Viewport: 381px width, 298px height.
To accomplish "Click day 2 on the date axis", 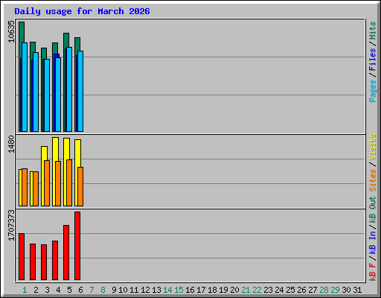I will [36, 290].
